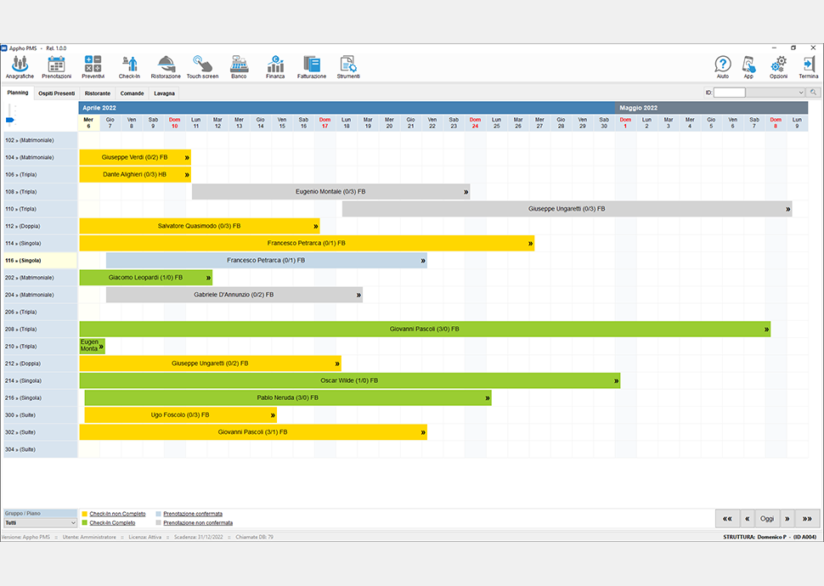This screenshot has width=824, height=586.
Task: Select the Giovanni Pascoli (3/0) FB booking bar
Action: tap(425, 329)
